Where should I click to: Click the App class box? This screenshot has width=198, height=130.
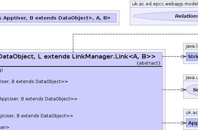pyautogui.click(x=192, y=123)
